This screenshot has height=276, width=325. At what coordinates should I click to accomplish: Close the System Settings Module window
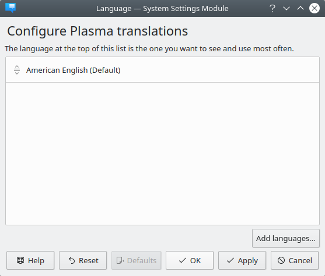pyautogui.click(x=314, y=9)
